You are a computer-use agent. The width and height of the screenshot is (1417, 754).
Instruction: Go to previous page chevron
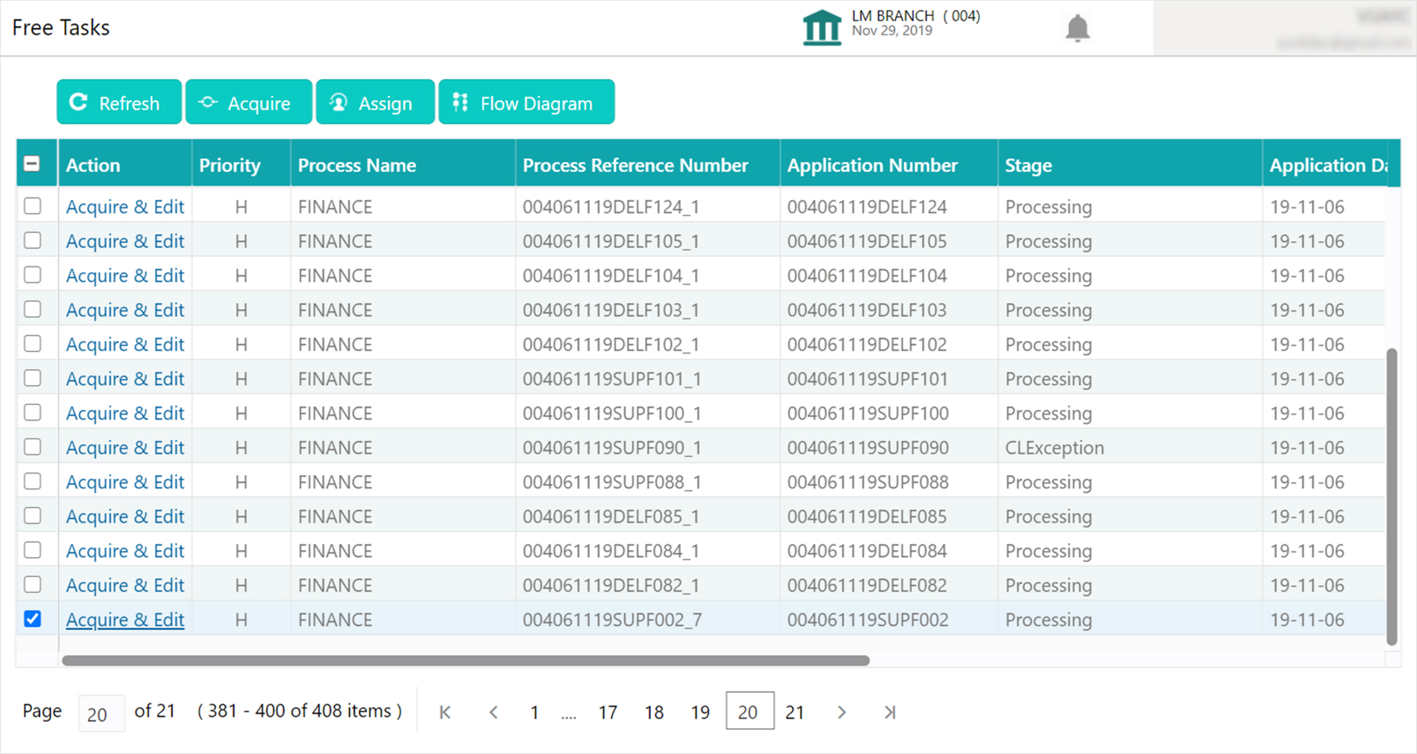[494, 712]
